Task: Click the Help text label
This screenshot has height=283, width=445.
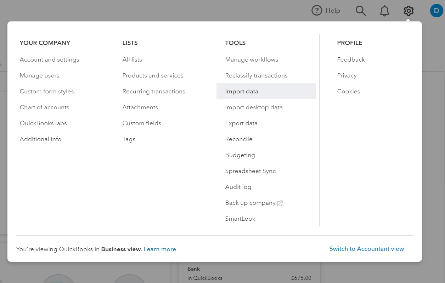Action: [333, 11]
